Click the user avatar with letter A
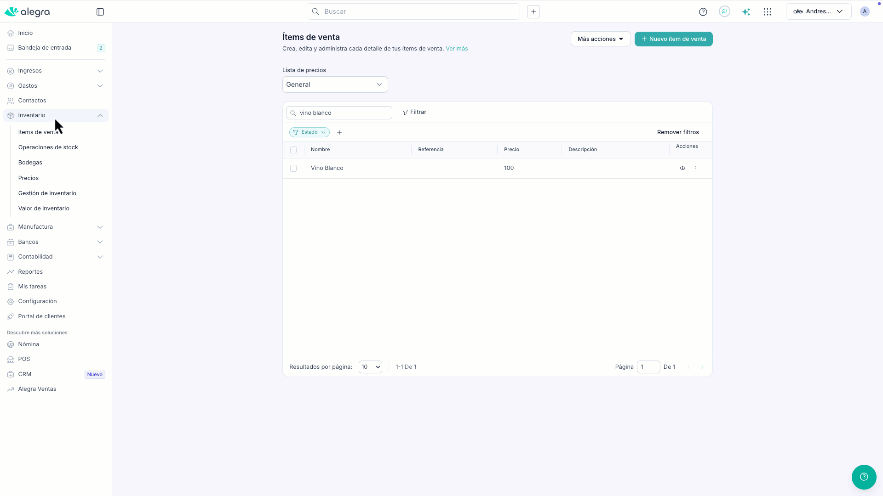The image size is (883, 496). (865, 11)
